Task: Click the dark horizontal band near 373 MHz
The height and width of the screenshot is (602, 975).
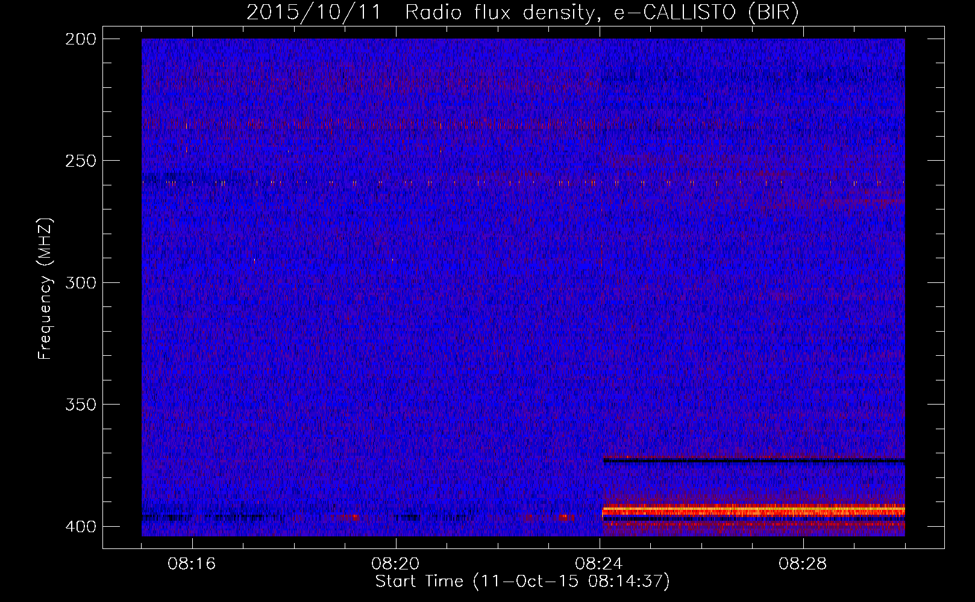Action: (x=754, y=461)
